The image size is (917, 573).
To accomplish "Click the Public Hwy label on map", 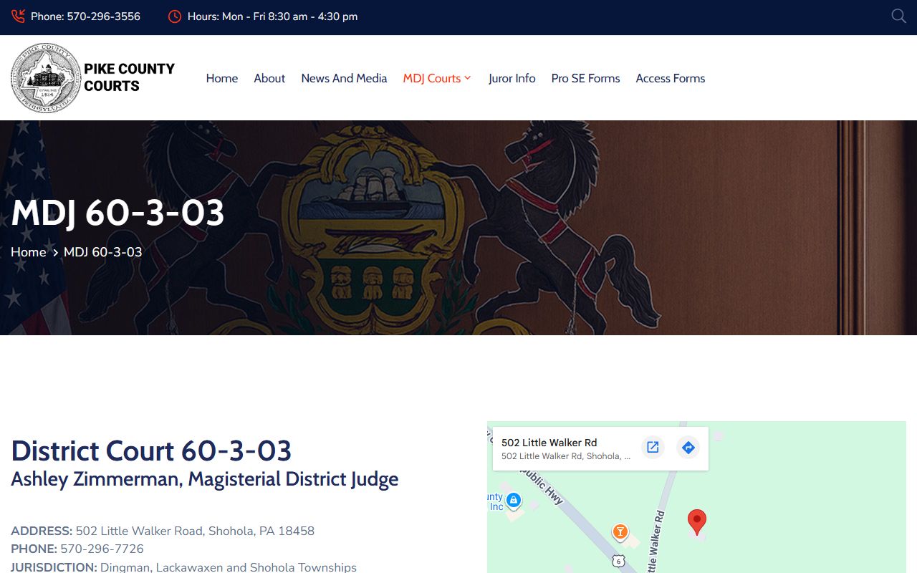I will (542, 487).
